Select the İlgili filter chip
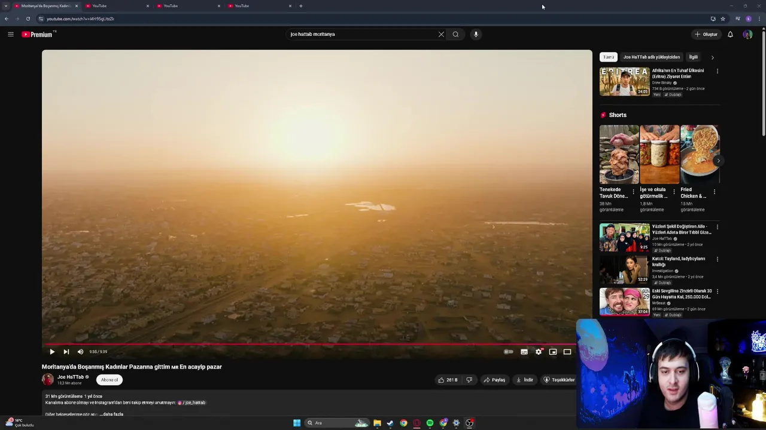766x430 pixels. (x=694, y=57)
